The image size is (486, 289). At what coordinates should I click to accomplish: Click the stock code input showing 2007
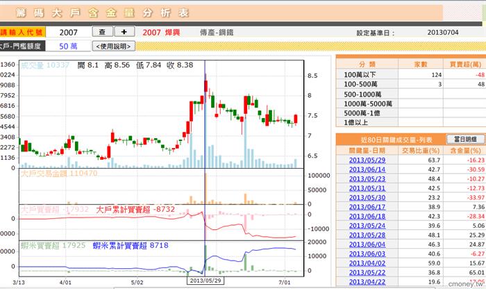(69, 32)
